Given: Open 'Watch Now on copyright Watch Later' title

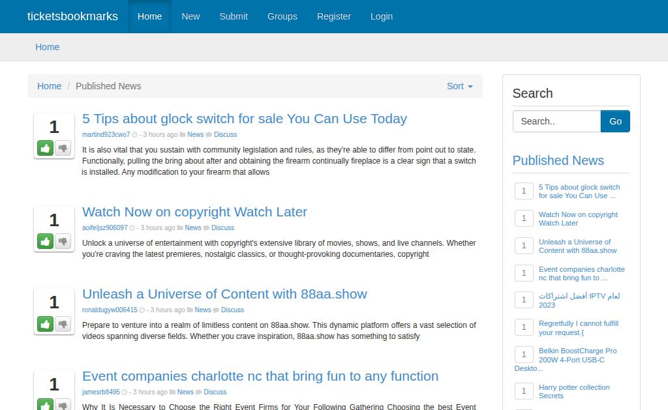Looking at the screenshot, I should 194,212.
